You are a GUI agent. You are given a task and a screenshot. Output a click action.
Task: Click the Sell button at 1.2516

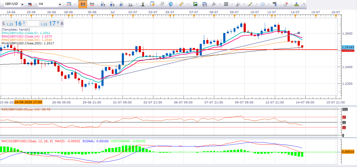tap(13, 23)
